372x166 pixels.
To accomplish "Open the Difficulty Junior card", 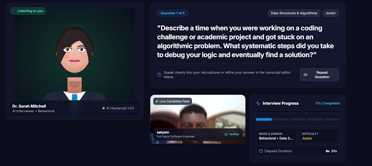I will click(x=319, y=136).
